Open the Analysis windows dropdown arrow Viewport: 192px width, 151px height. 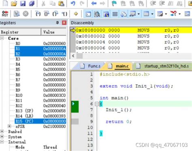click(x=179, y=14)
